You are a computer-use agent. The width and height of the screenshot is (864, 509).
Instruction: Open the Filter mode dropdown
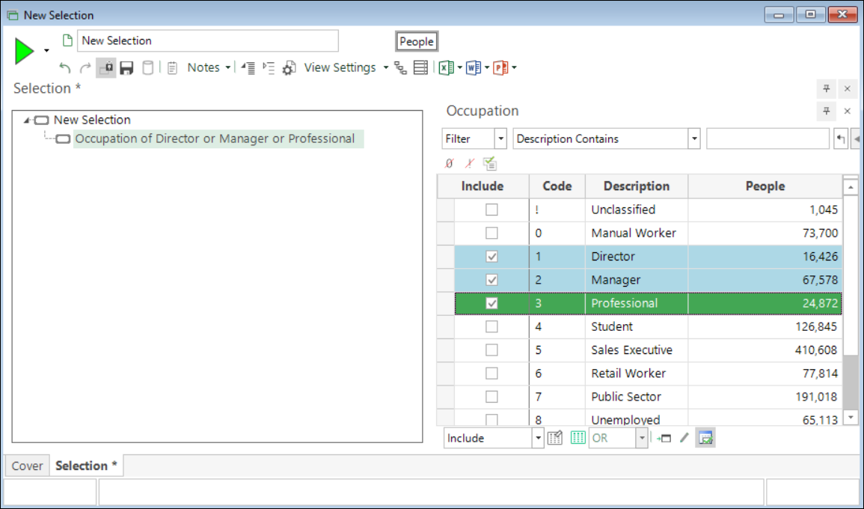500,139
